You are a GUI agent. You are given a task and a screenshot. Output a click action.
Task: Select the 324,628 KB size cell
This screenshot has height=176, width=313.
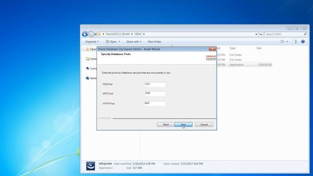pos(265,65)
